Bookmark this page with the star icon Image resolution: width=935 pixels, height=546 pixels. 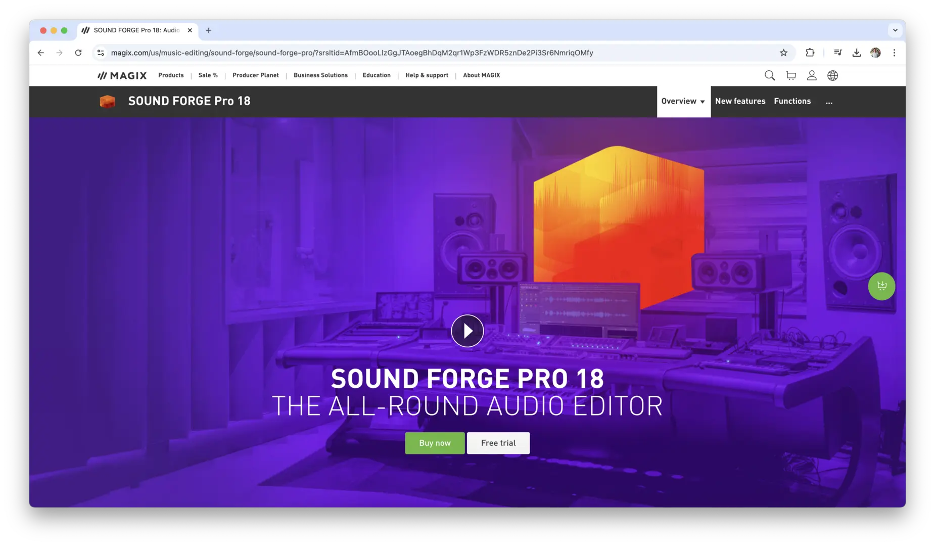(x=783, y=53)
